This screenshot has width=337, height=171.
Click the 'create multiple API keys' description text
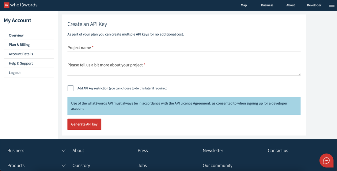pyautogui.click(x=126, y=34)
